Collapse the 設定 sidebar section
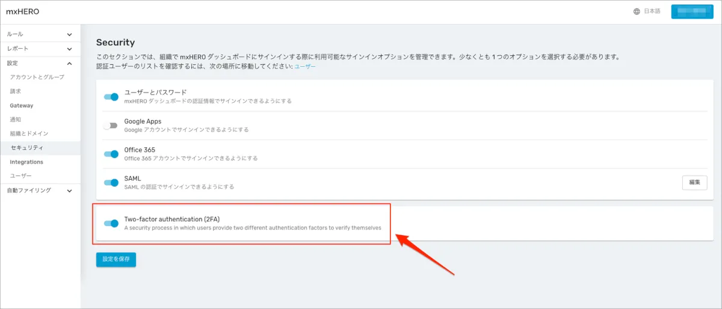This screenshot has height=309, width=722. [x=40, y=63]
